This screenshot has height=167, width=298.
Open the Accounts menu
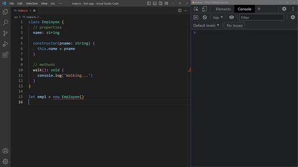click(x=5, y=151)
